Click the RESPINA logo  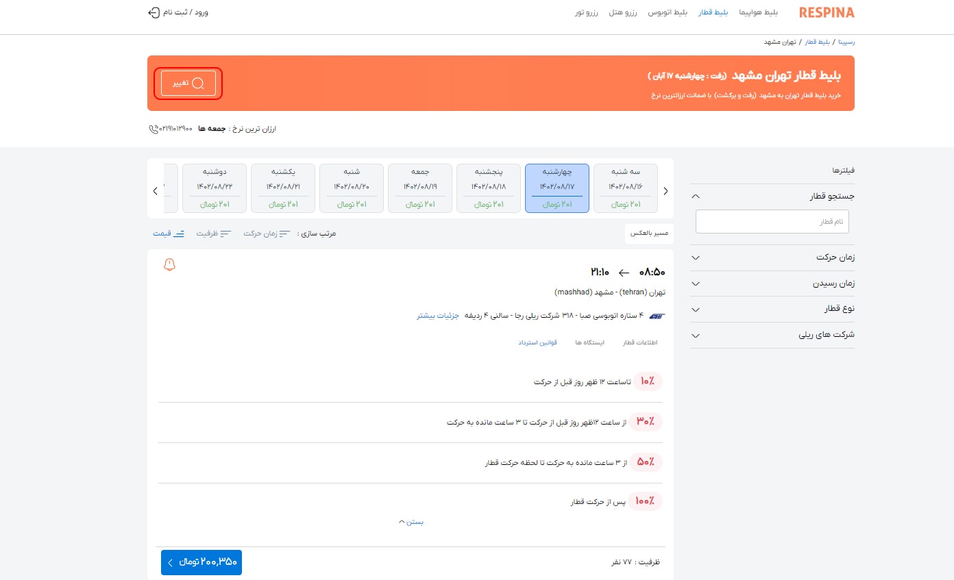[x=827, y=12]
